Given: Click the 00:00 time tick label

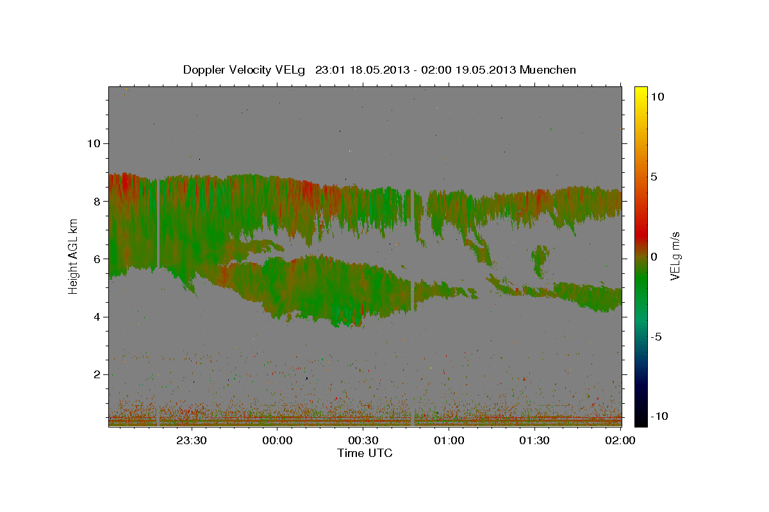Looking at the screenshot, I should click(x=277, y=440).
